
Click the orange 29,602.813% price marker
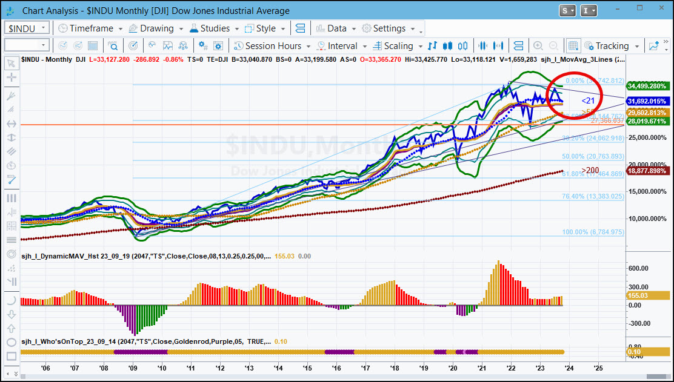click(x=648, y=113)
